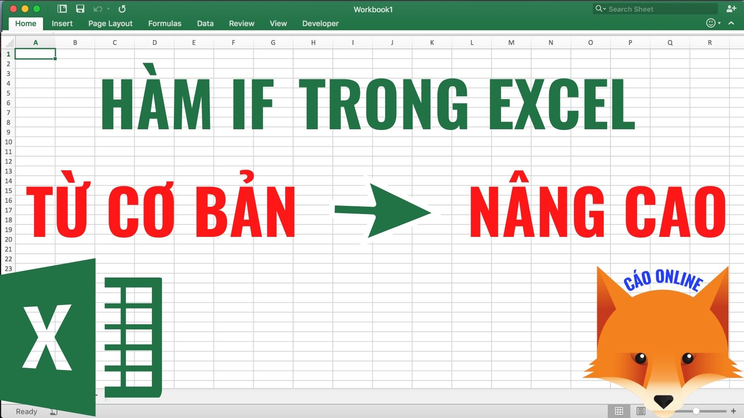The width and height of the screenshot is (744, 418).
Task: Expand the Page Layout options
Action: [x=109, y=24]
